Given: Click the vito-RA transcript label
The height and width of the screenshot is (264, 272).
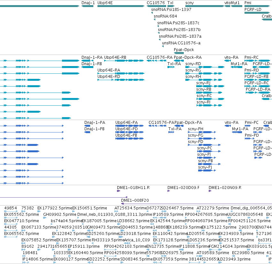Looking at the screenshot, I should pyautogui.click(x=231, y=57).
